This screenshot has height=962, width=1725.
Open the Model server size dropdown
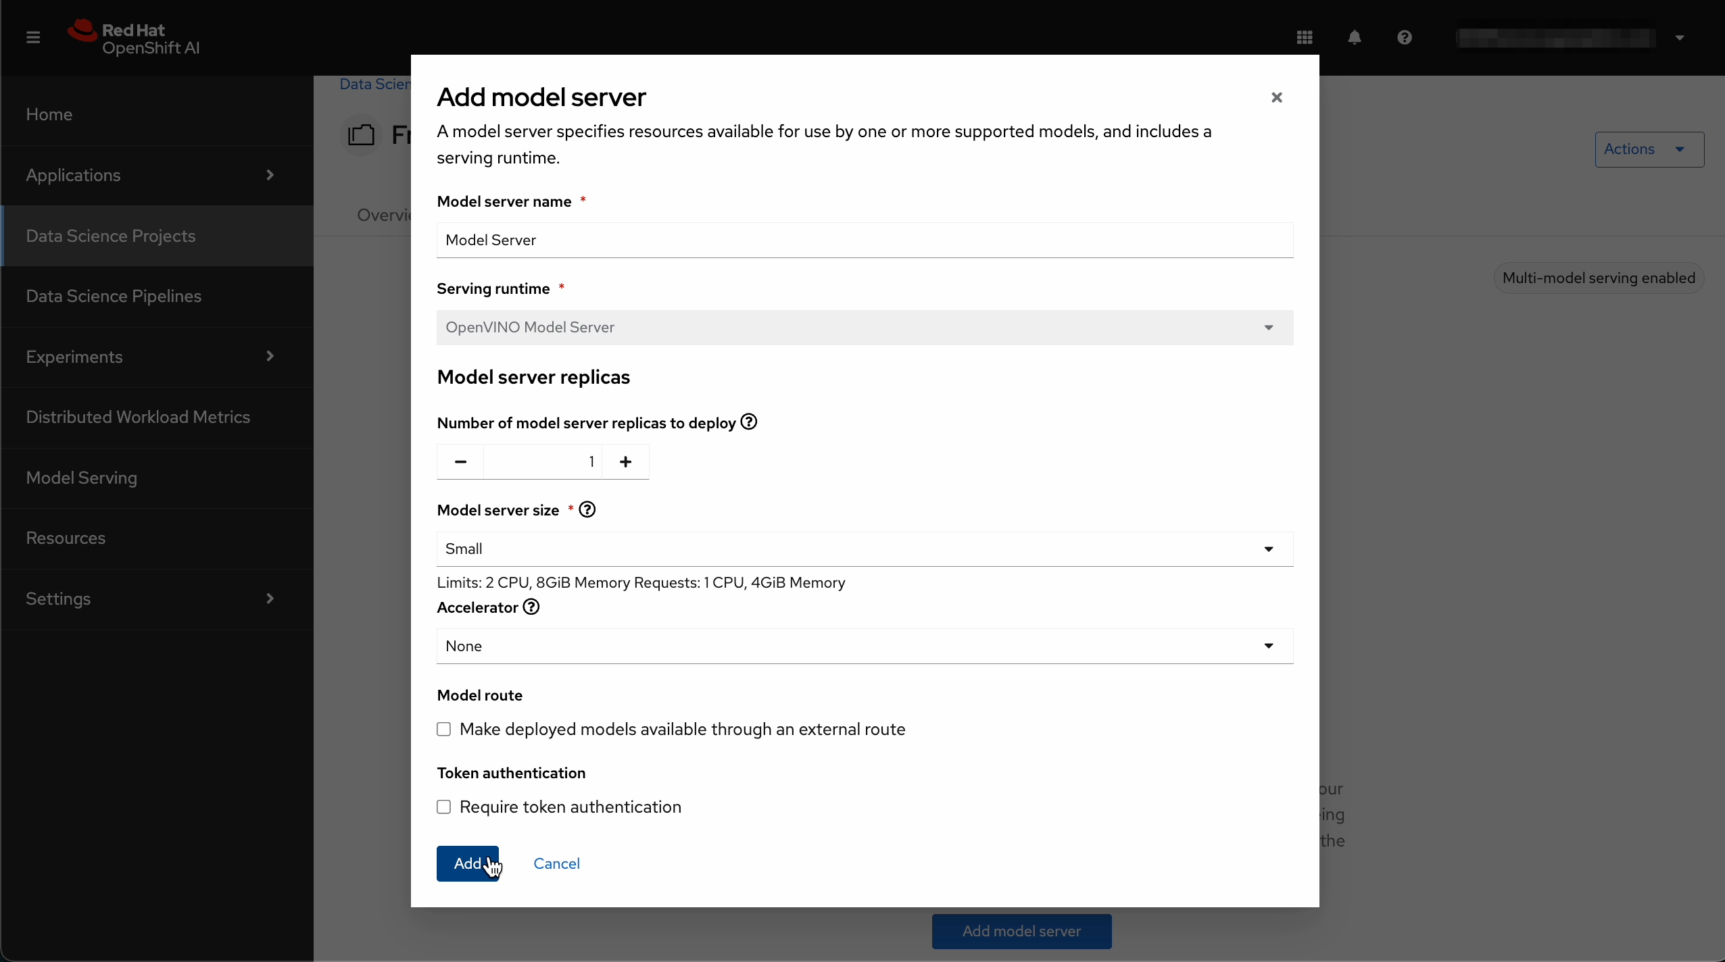[x=865, y=549]
